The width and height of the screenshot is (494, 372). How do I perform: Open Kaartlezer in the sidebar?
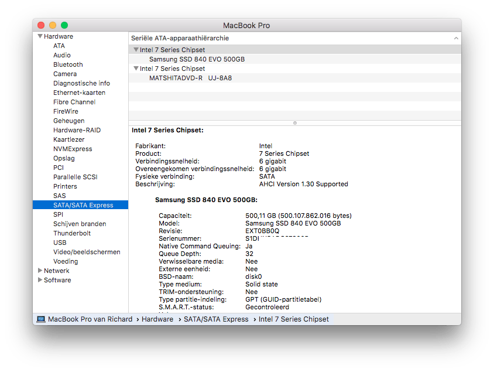68,139
